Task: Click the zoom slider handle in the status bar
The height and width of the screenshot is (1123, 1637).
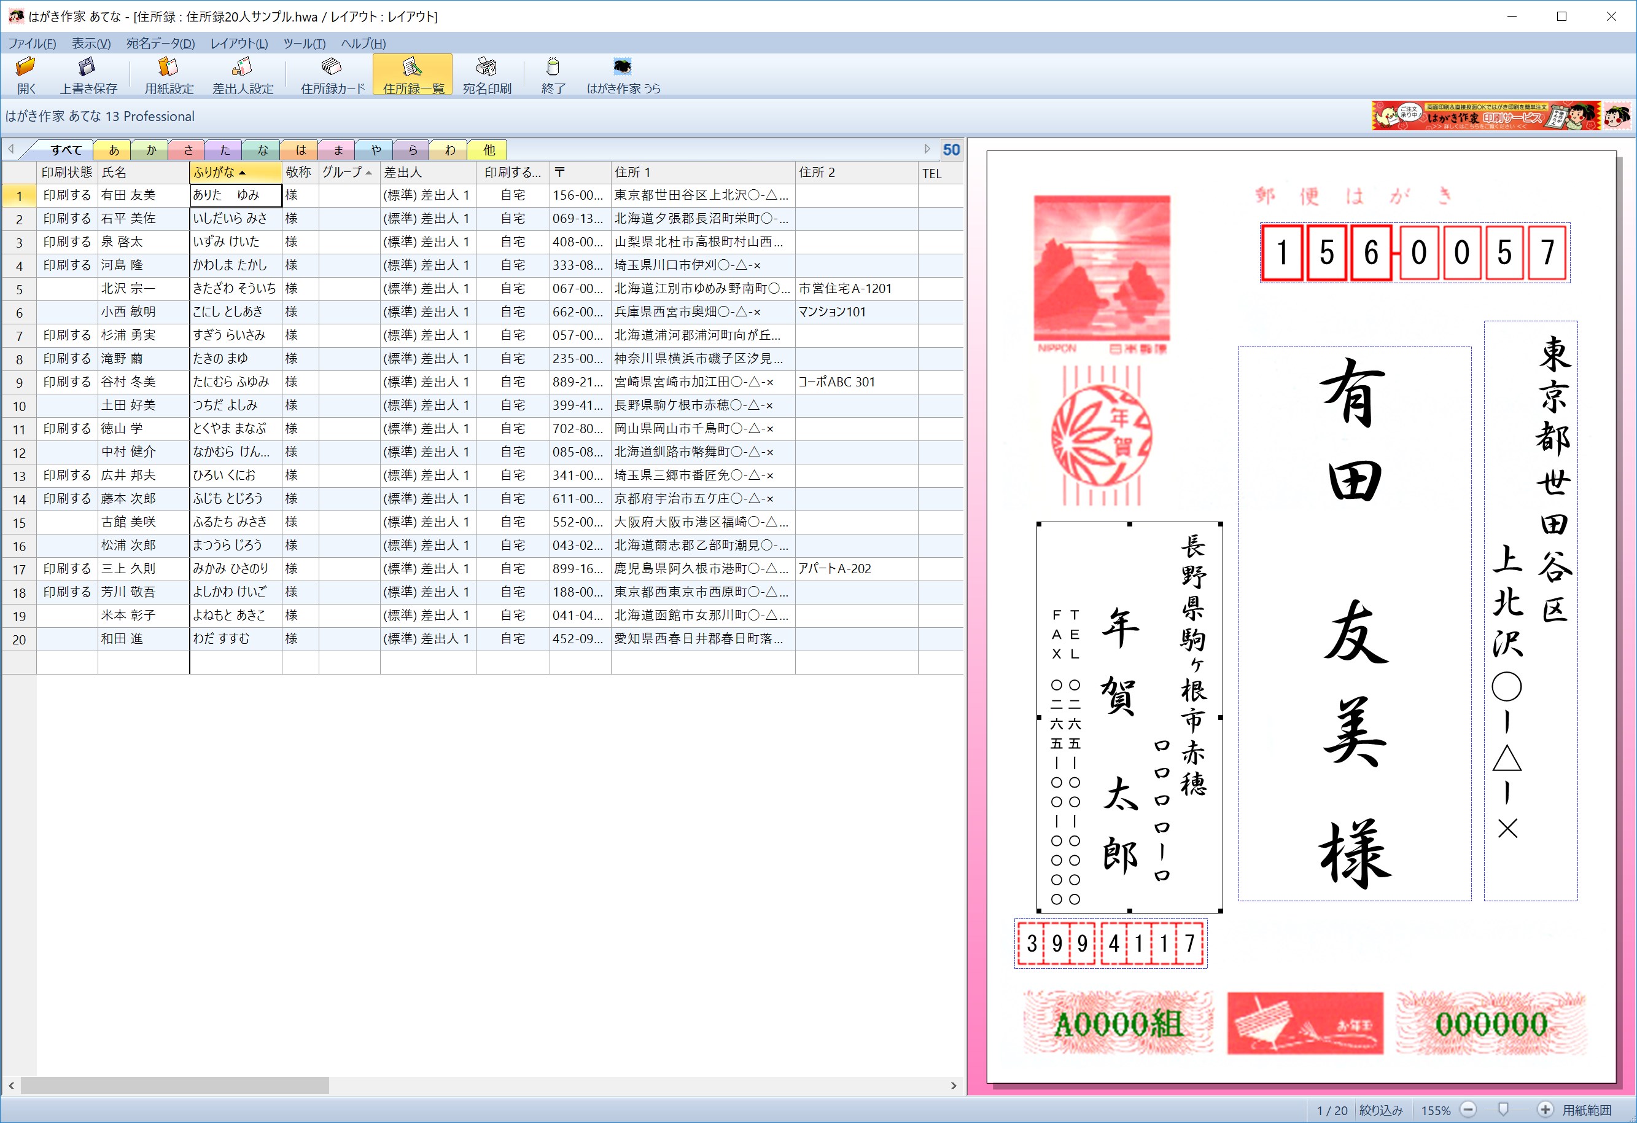Action: click(1503, 1109)
